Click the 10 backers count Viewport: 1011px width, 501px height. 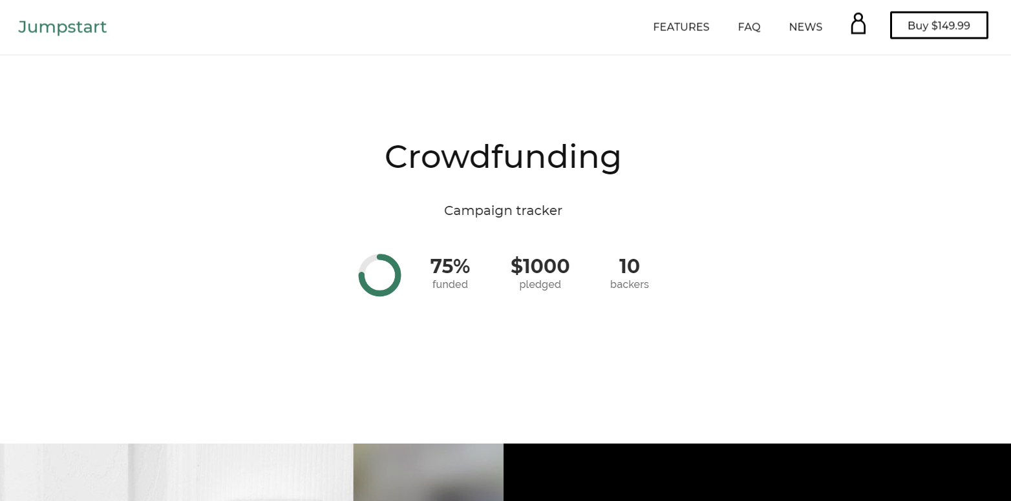pos(629,266)
